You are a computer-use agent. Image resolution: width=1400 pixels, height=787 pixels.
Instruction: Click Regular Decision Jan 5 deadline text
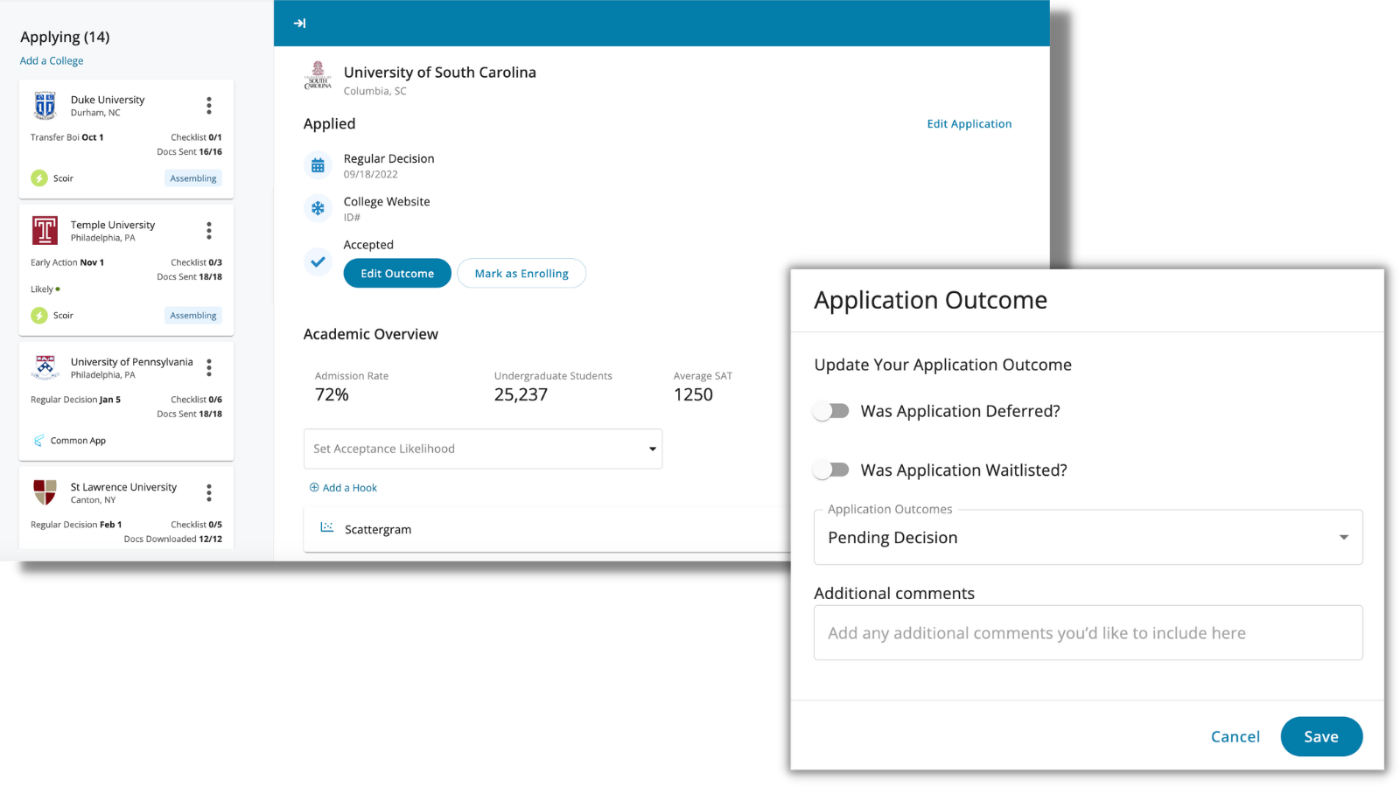[76, 400]
